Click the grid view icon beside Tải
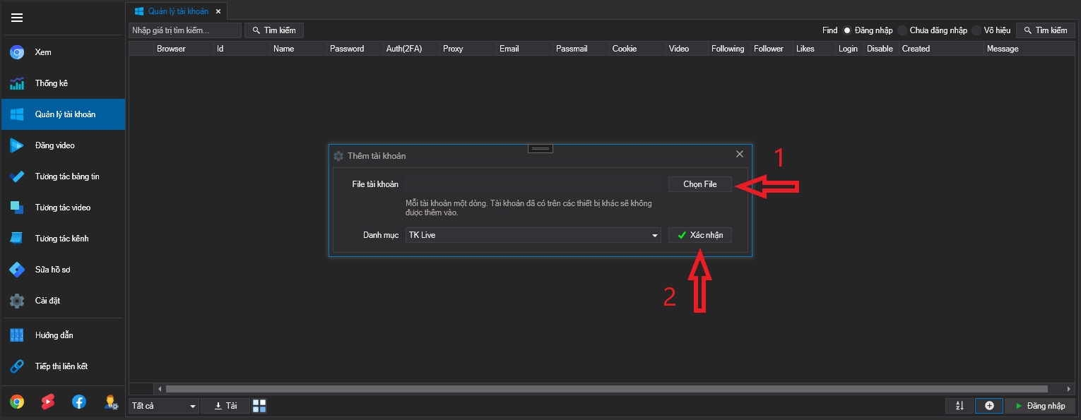This screenshot has height=420, width=1081. (259, 406)
